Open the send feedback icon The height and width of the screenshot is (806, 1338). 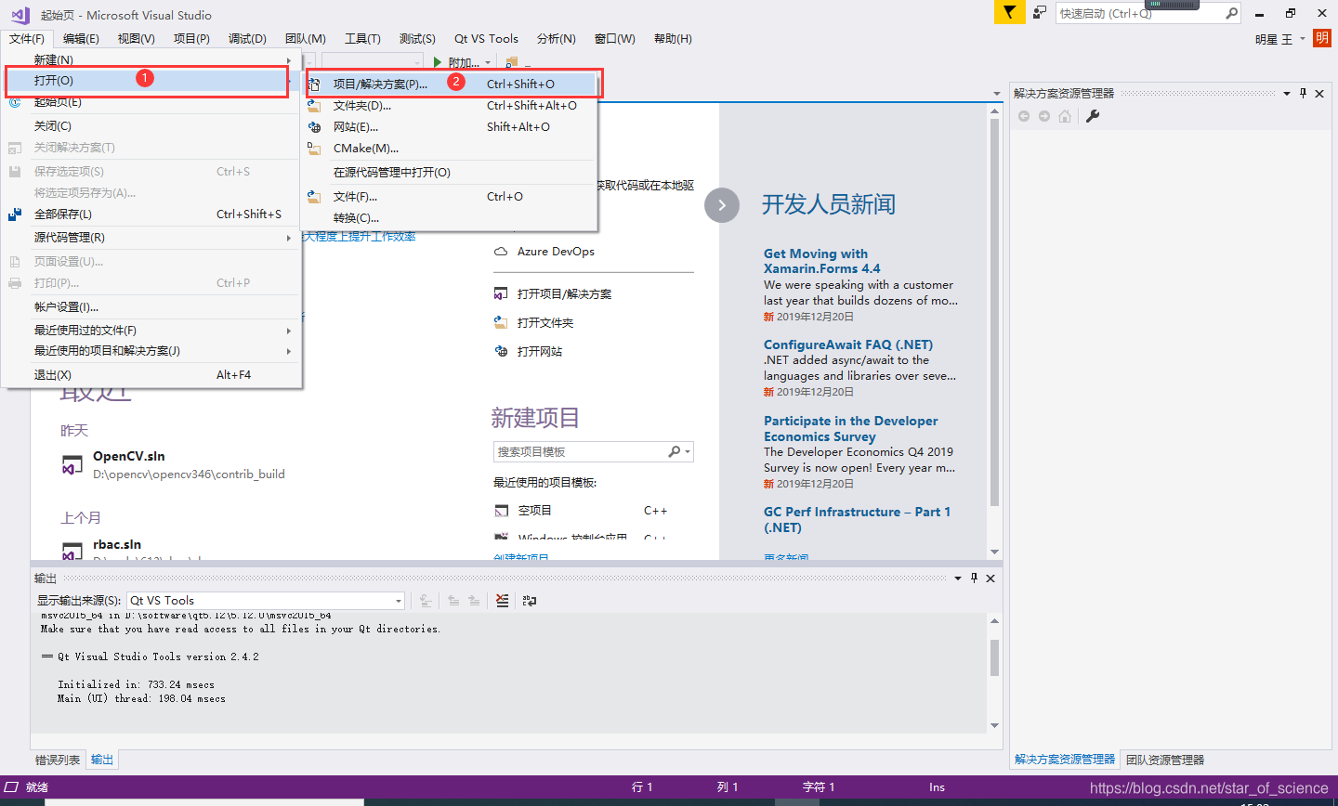point(1040,12)
